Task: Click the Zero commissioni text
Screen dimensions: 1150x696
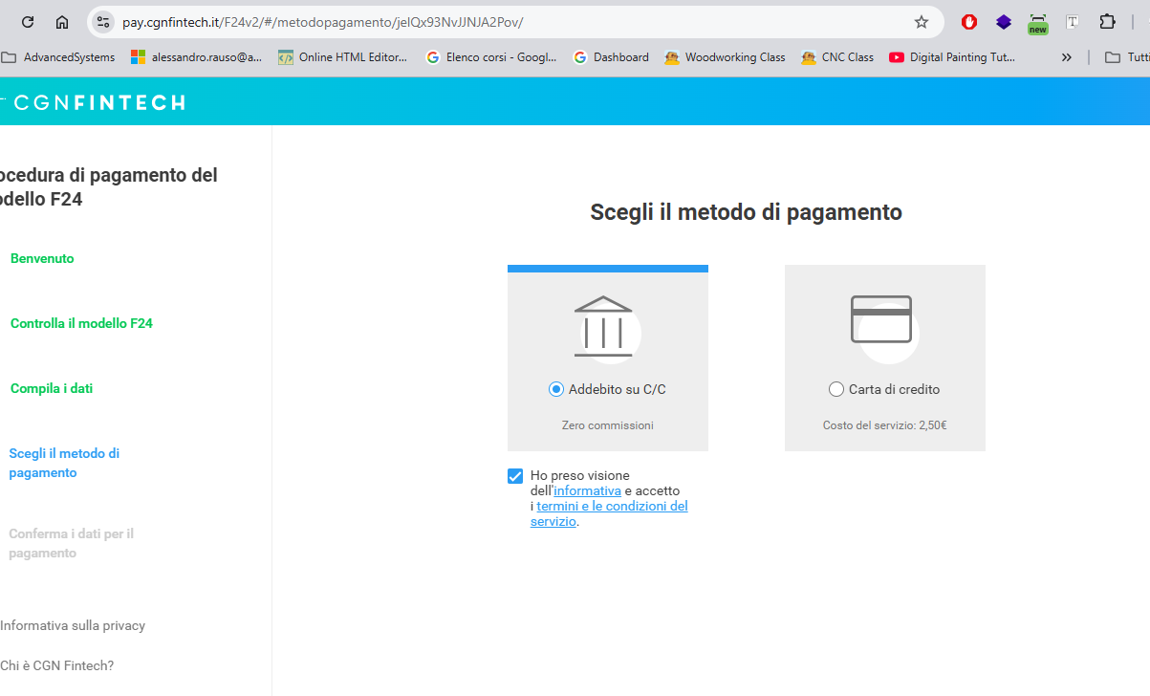Action: click(x=608, y=425)
